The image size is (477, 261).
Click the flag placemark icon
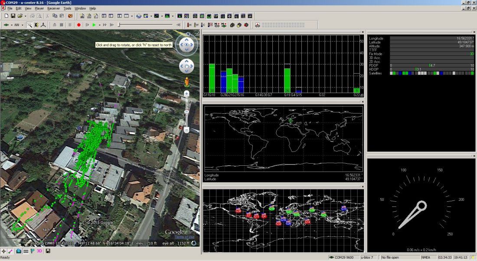coord(32,251)
